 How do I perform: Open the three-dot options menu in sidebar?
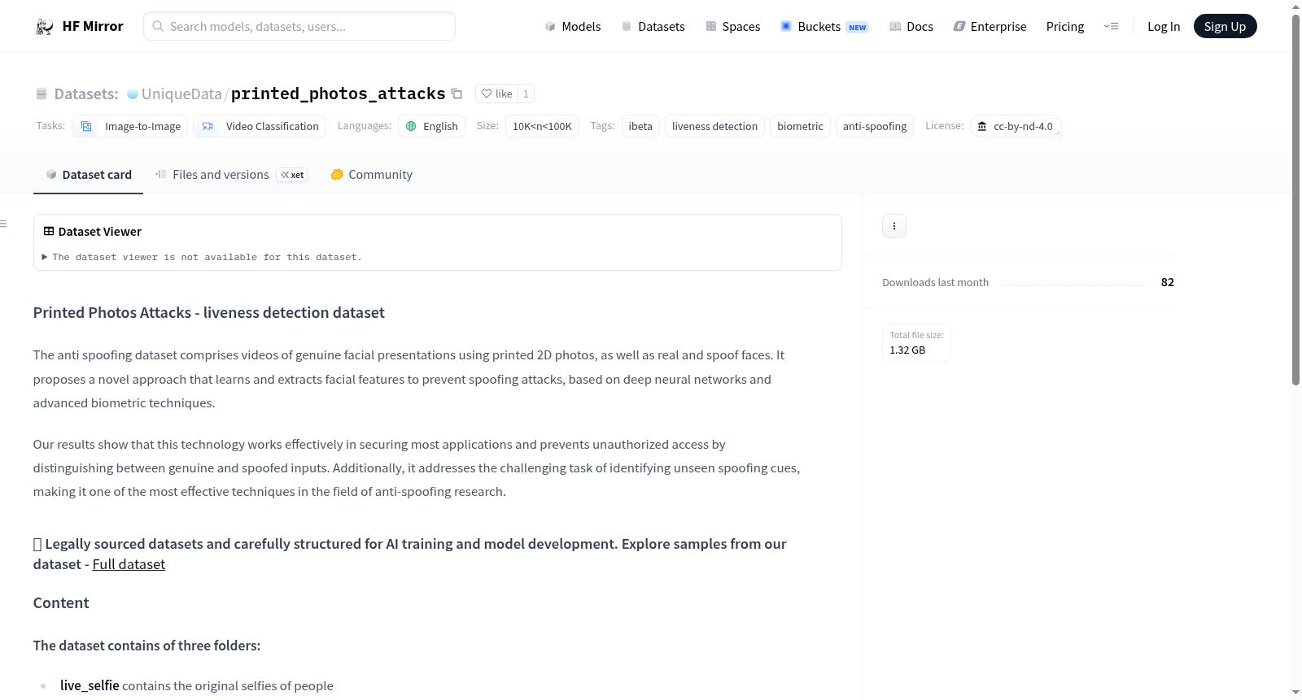(x=894, y=226)
